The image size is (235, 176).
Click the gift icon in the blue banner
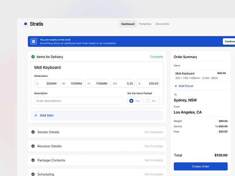pos(33,42)
